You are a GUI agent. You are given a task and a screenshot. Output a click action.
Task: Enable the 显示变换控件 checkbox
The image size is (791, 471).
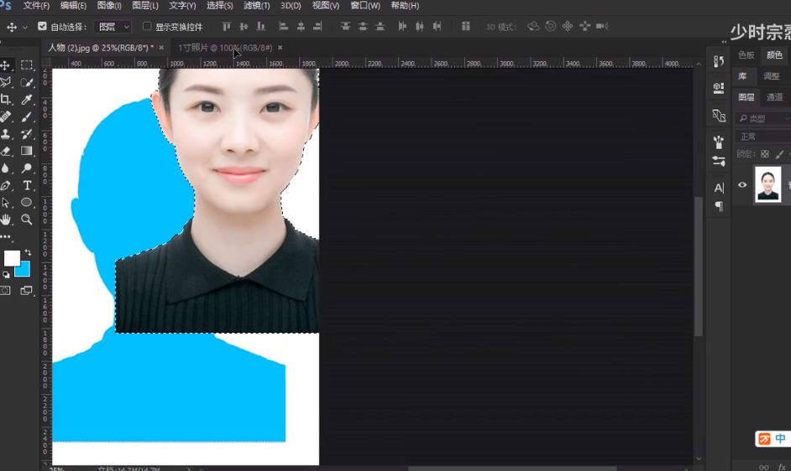[147, 26]
